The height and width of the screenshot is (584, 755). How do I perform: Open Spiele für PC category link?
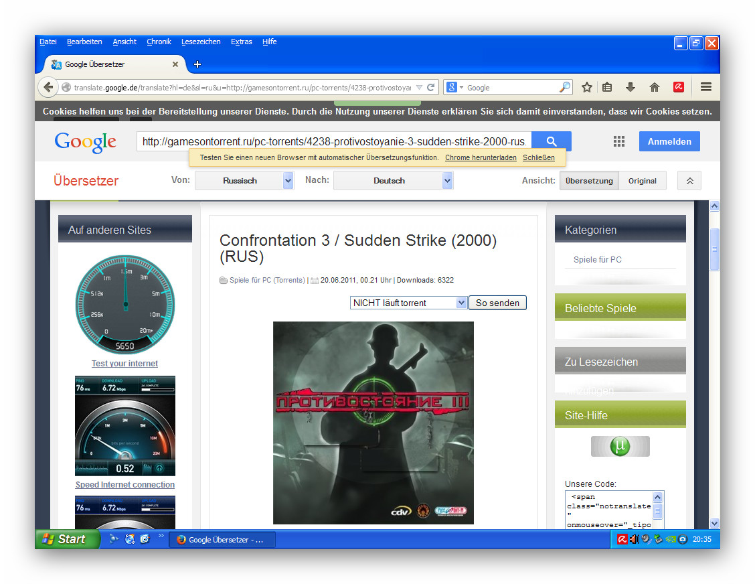[598, 260]
